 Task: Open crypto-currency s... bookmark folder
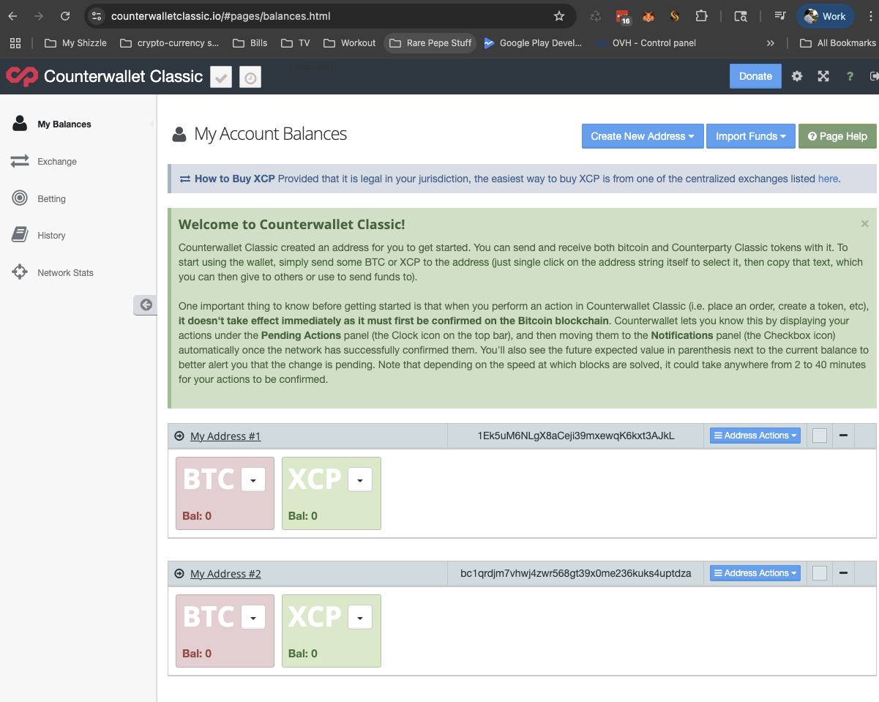tap(170, 43)
